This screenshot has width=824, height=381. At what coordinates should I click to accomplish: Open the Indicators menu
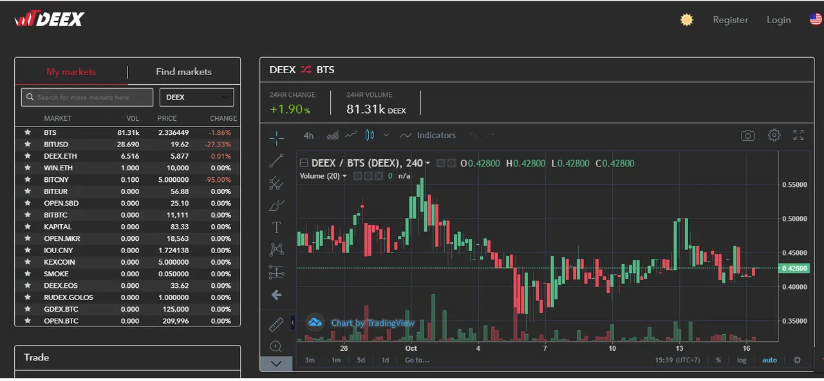[x=428, y=135]
